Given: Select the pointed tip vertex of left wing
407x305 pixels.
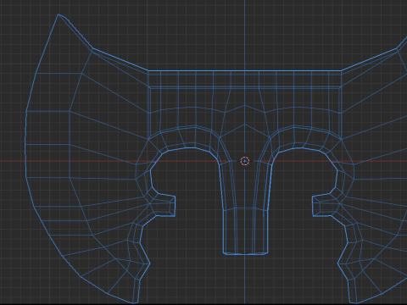Looking at the screenshot, I should [59, 14].
